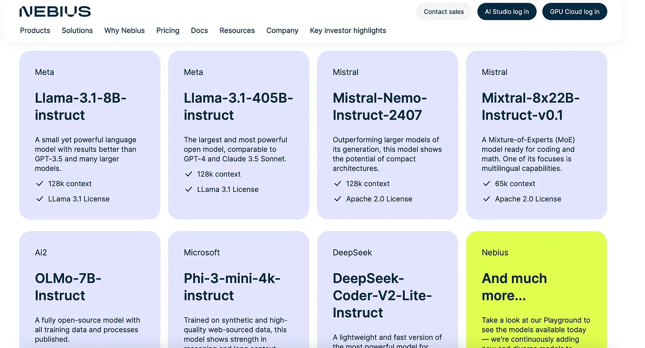
Task: Open the Phi-3-mini-4k-instruct card title
Action: [232, 287]
